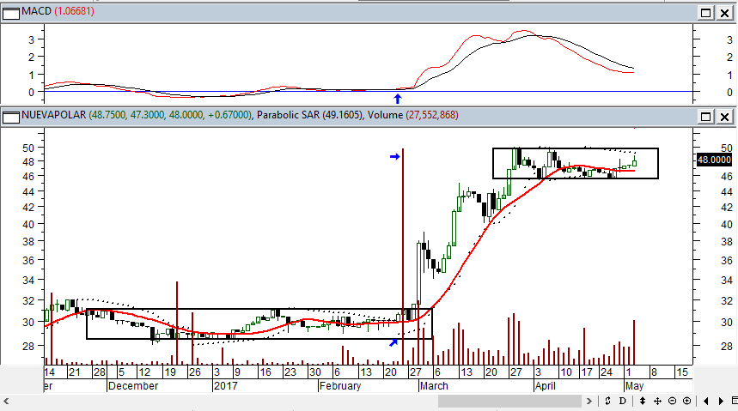Open the MACD pane control menu icon

pos(11,13)
